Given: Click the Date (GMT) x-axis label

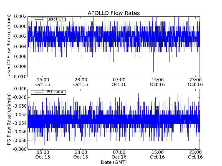Looking at the screenshot, I should [x=113, y=162].
